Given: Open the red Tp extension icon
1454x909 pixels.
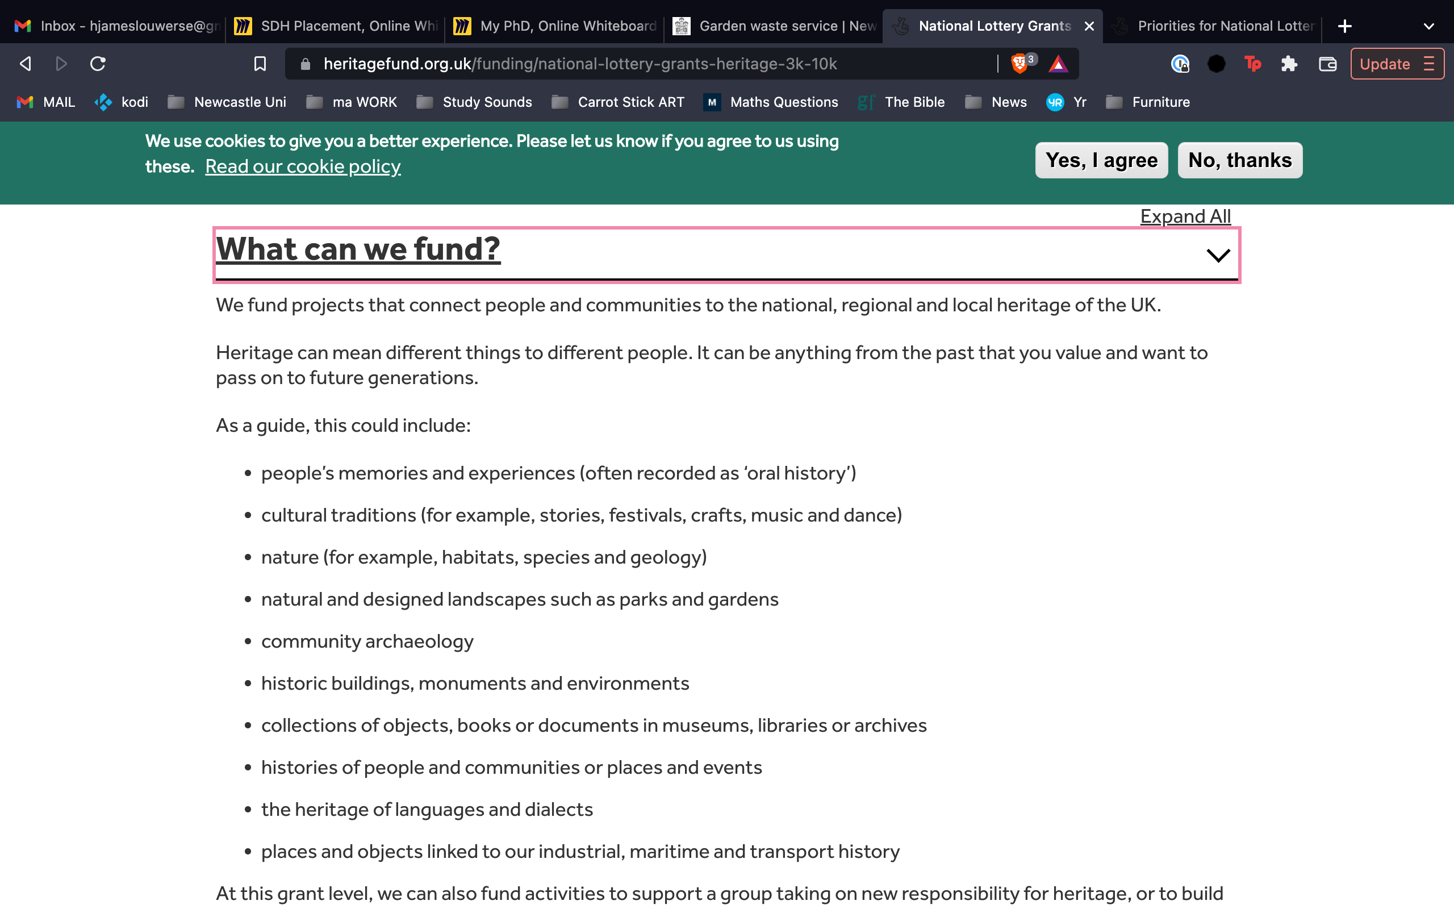Looking at the screenshot, I should coord(1253,64).
